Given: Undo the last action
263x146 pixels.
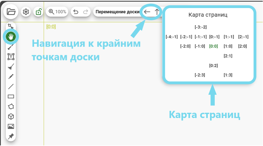Looking at the screenshot, I should coord(76,12).
